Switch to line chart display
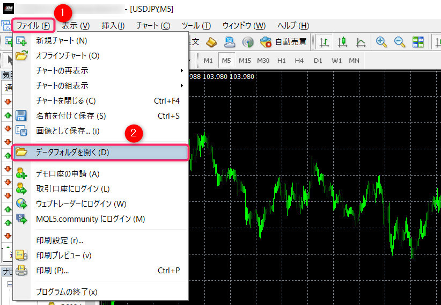Image resolution: width=441 pixels, height=305 pixels. (361, 42)
